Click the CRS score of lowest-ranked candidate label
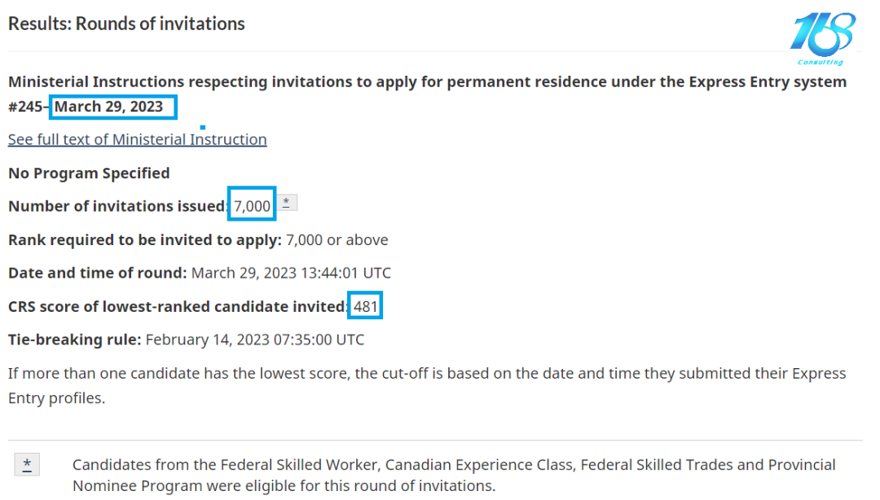Viewport: 880px width, 500px height. click(177, 306)
